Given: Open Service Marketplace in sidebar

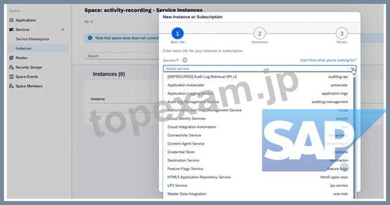Looking at the screenshot, I should pyautogui.click(x=32, y=39).
